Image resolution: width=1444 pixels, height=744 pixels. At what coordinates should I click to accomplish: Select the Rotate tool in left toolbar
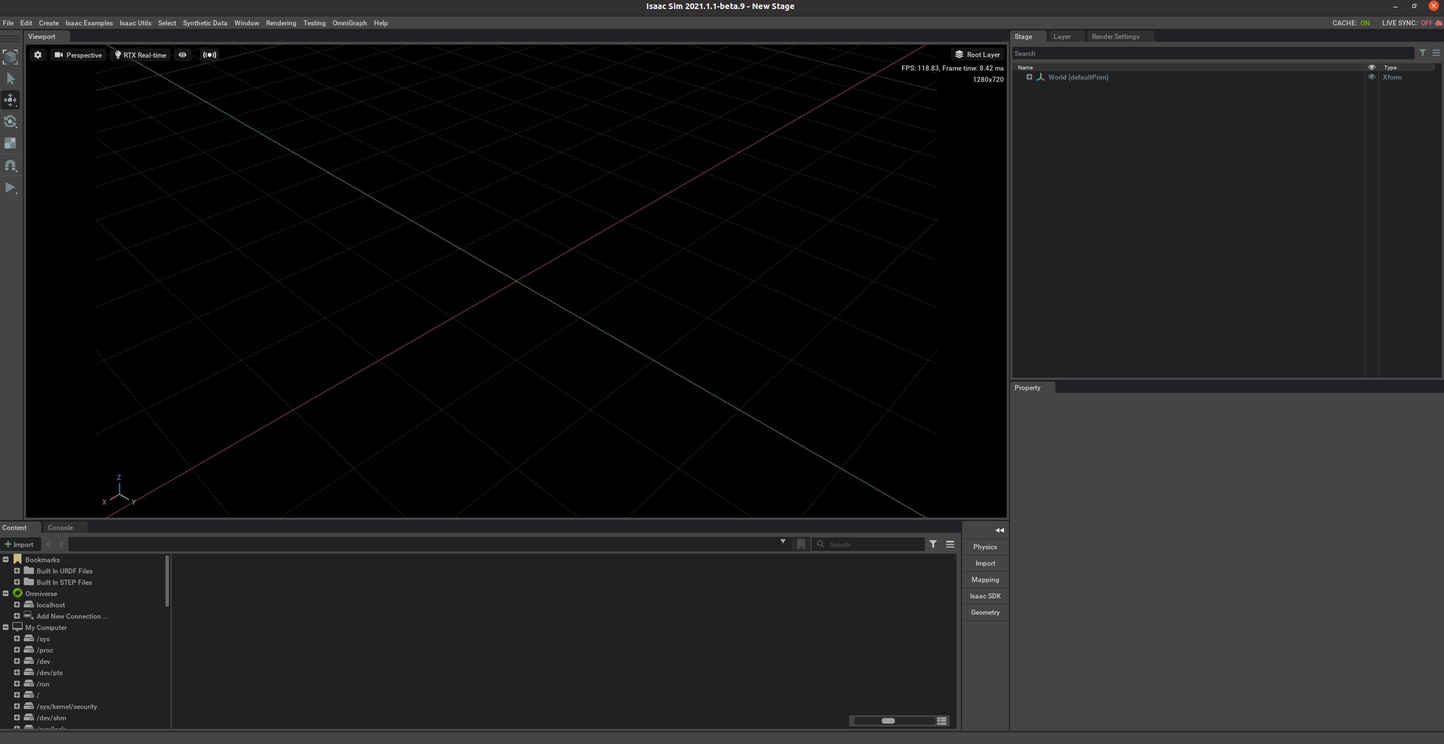10,121
